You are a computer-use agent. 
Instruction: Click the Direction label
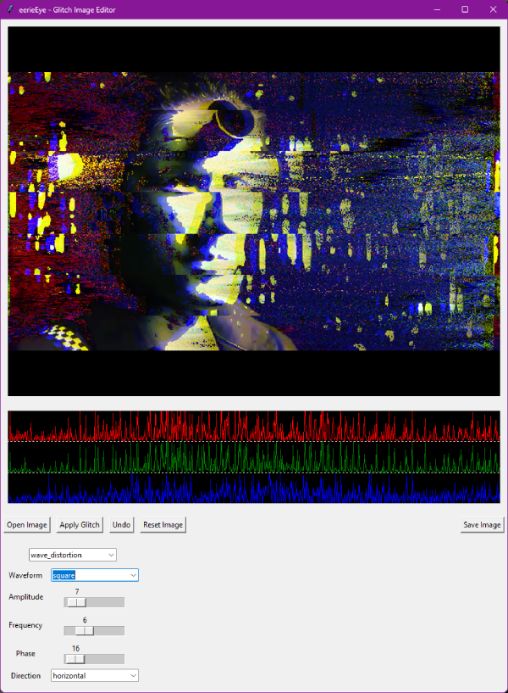coord(25,675)
